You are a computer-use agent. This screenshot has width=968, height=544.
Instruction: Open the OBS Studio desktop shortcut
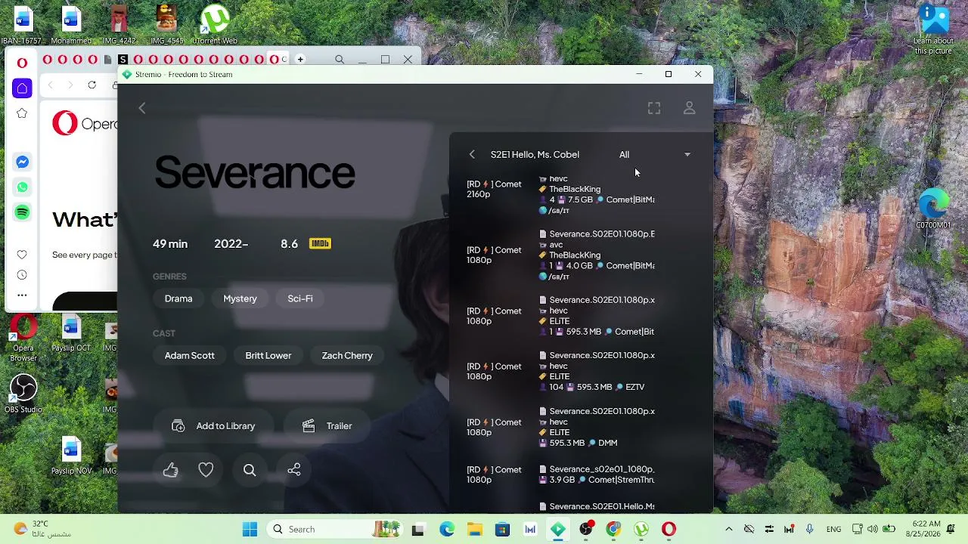[23, 394]
